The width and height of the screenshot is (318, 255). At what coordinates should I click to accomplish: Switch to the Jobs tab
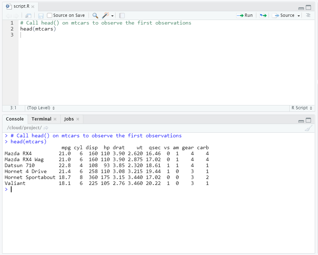[69, 119]
